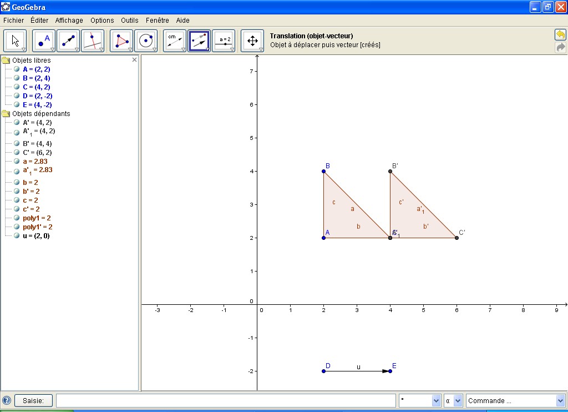568x412 pixels.
Task: Open the Options menu
Action: [x=102, y=21]
